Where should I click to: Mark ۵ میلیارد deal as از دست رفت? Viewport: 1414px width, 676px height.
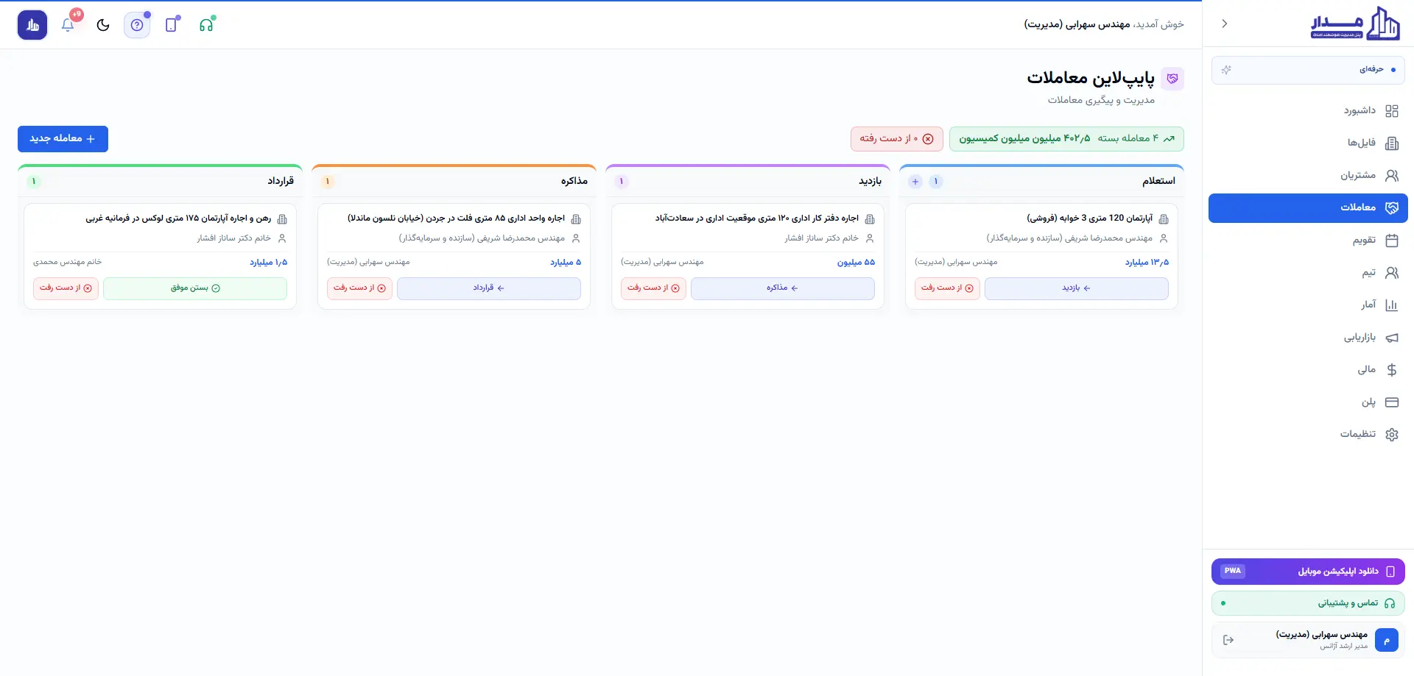359,288
